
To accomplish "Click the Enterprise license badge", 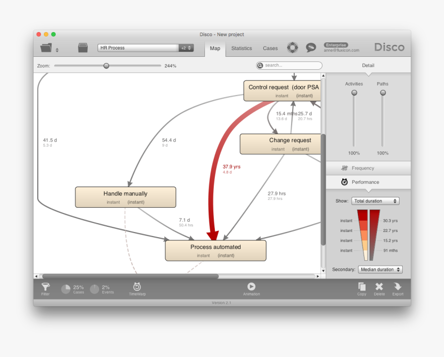I will pyautogui.click(x=336, y=45).
